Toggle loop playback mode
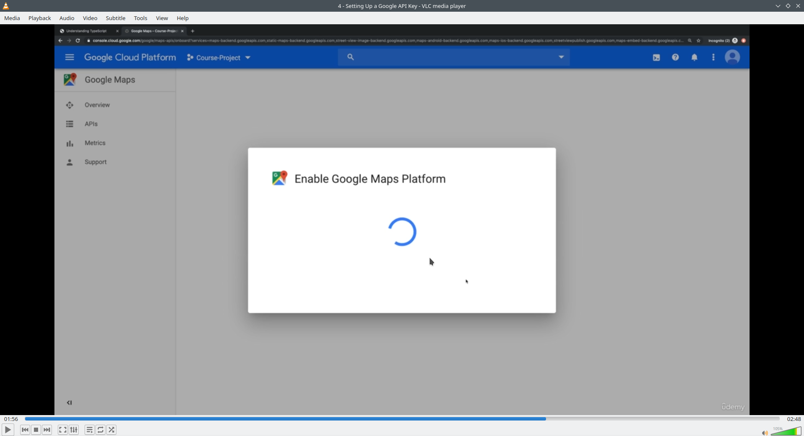Viewport: 804px width, 436px height. [100, 430]
